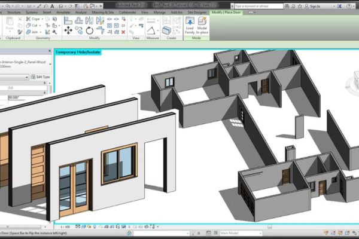Click the Array tool in Modify panel

click(x=109, y=25)
